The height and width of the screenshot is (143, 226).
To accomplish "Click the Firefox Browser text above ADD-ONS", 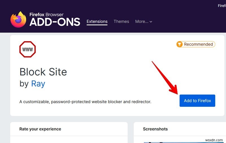I will [x=47, y=14].
